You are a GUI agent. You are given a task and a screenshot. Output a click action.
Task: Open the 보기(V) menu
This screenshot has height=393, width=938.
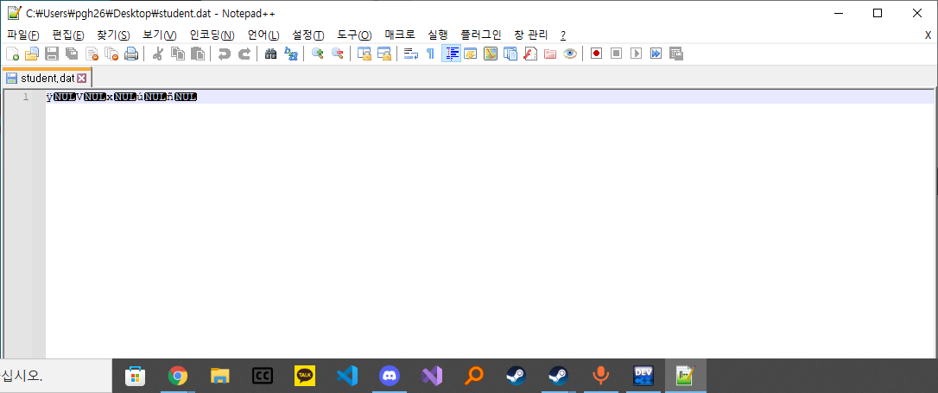pos(160,35)
